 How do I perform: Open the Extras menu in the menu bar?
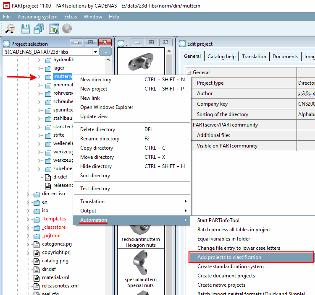(70, 17)
